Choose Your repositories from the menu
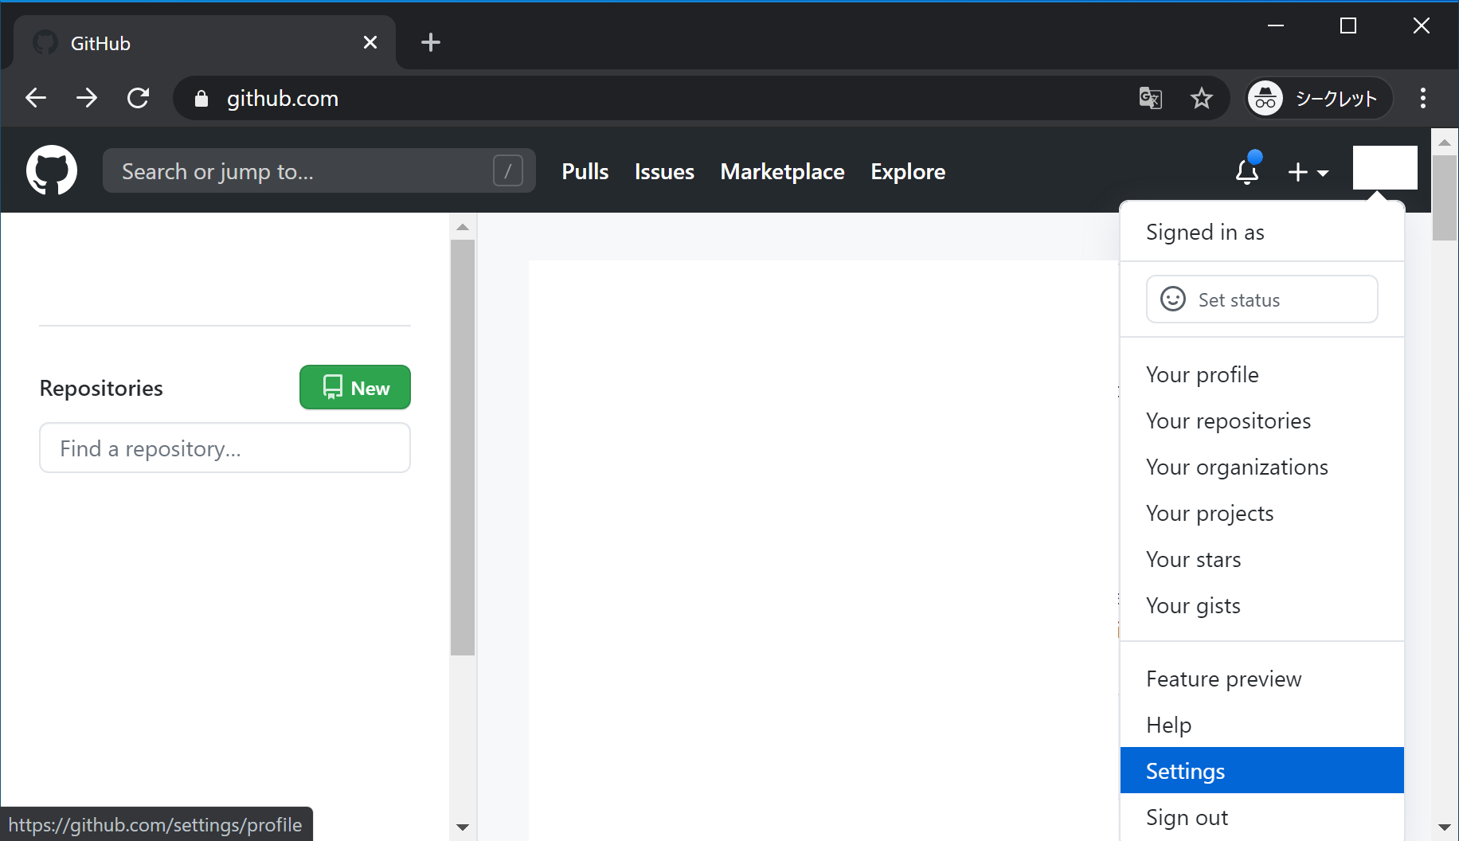Image resolution: width=1459 pixels, height=841 pixels. point(1228,420)
